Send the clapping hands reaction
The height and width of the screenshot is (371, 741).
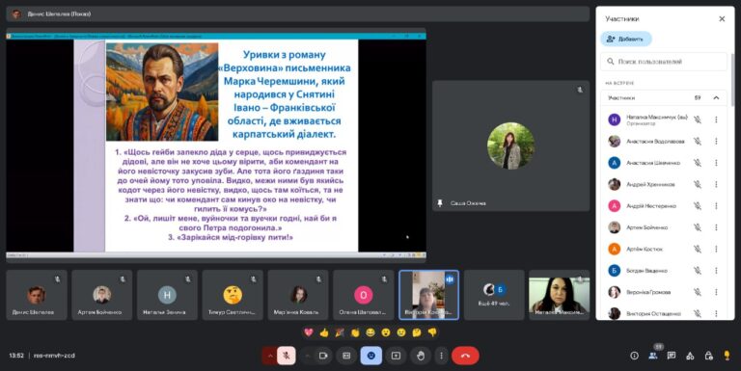[x=355, y=332]
